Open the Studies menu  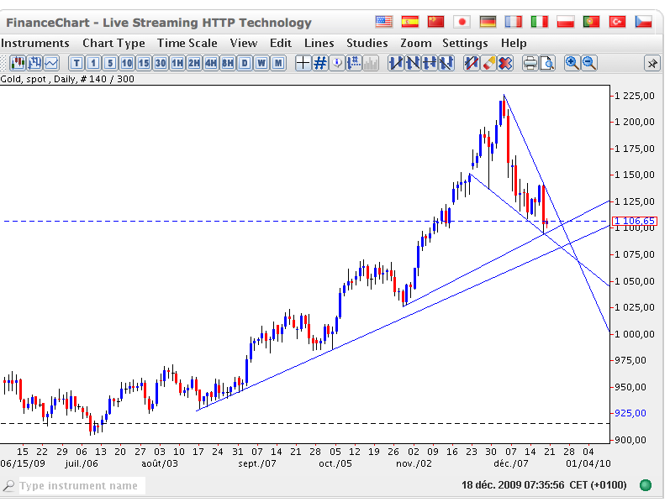[x=367, y=43]
